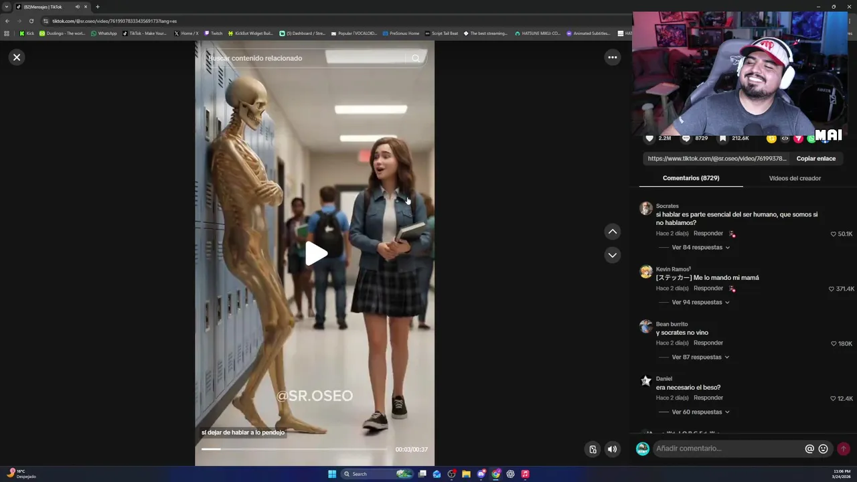This screenshot has height=482, width=857.
Task: Get embed code icon
Action: (785, 139)
